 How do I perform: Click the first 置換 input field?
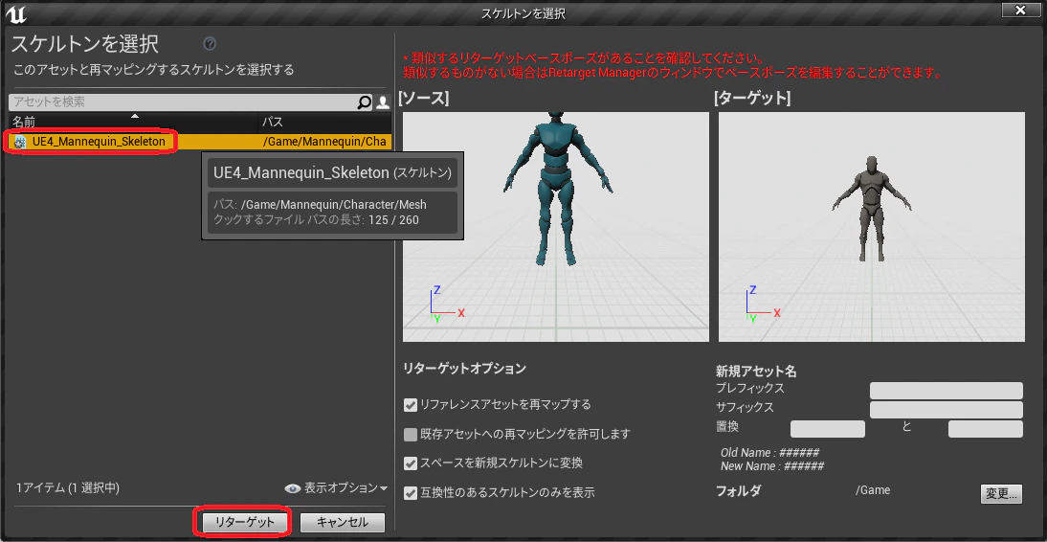[828, 429]
